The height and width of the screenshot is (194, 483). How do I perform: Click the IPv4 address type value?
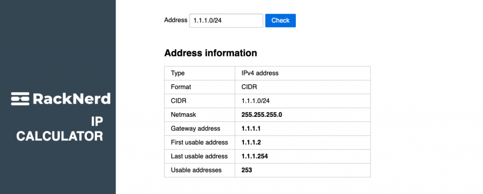point(260,73)
